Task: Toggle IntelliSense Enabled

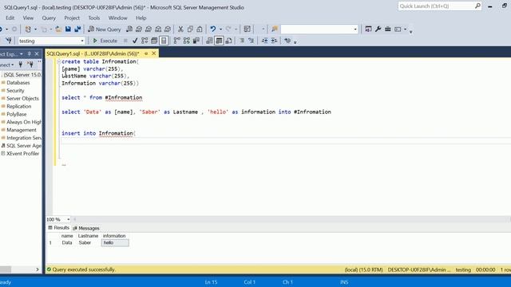Action: point(164,41)
